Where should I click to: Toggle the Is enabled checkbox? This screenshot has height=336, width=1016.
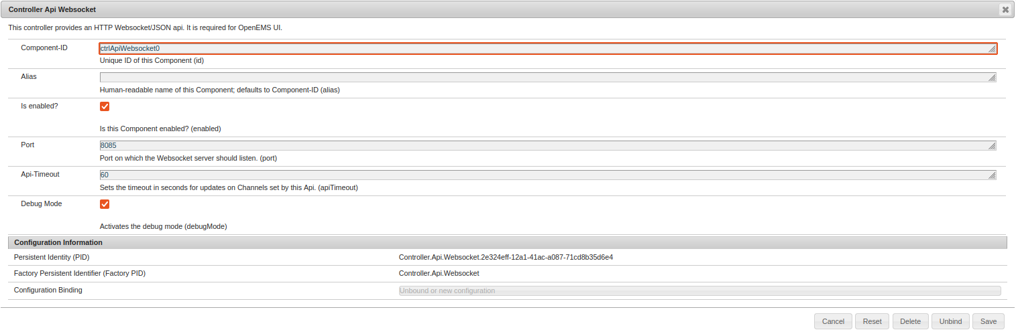[x=105, y=106]
